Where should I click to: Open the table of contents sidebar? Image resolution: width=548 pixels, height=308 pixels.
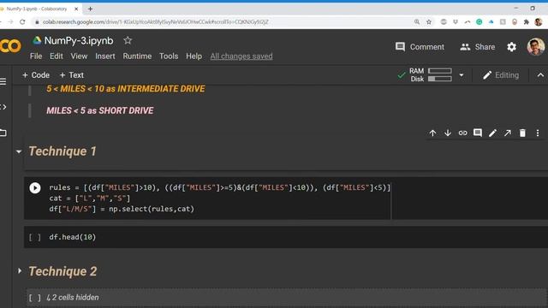(3, 82)
